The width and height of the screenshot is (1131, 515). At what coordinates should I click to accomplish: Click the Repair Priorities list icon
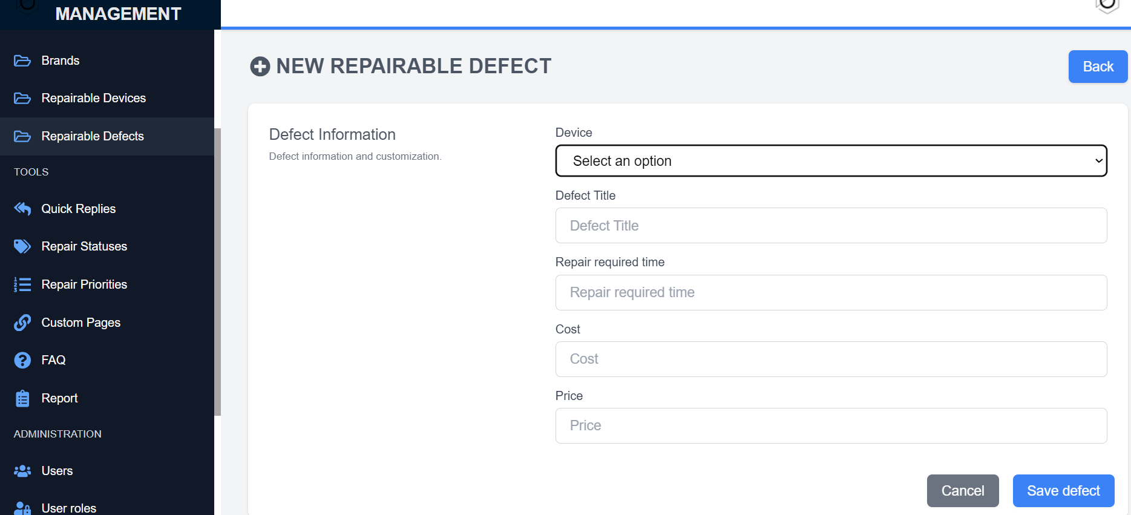click(22, 284)
